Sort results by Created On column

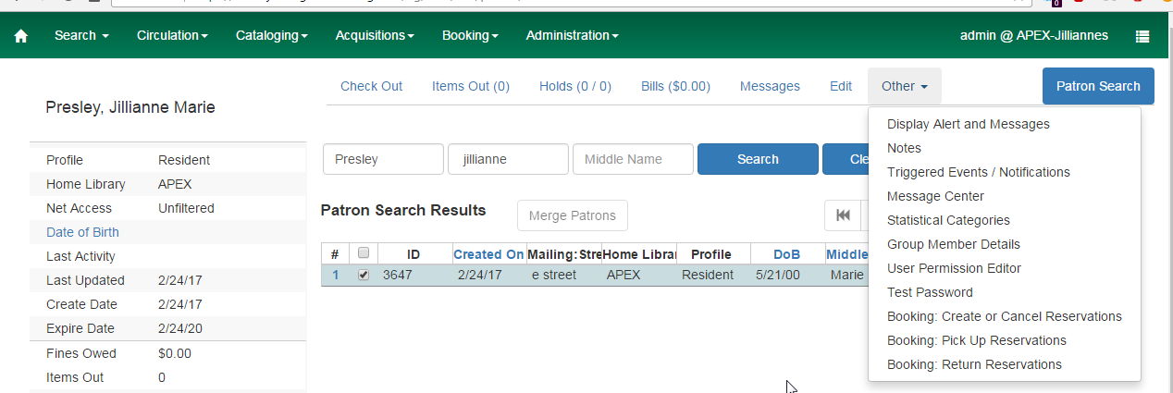pos(488,254)
